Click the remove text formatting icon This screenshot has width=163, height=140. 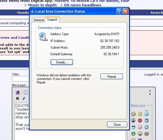tap(17, 92)
